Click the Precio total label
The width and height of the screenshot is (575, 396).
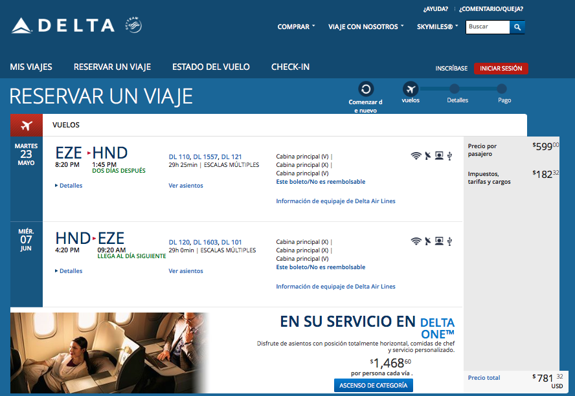coord(484,378)
